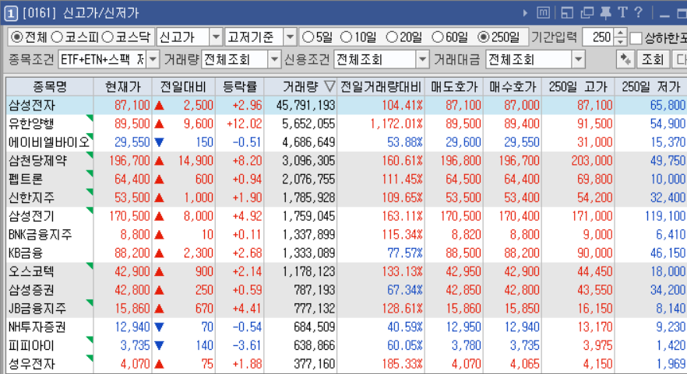The height and width of the screenshot is (374, 687).
Task: Sort by 전일대비 column header
Action: point(183,86)
